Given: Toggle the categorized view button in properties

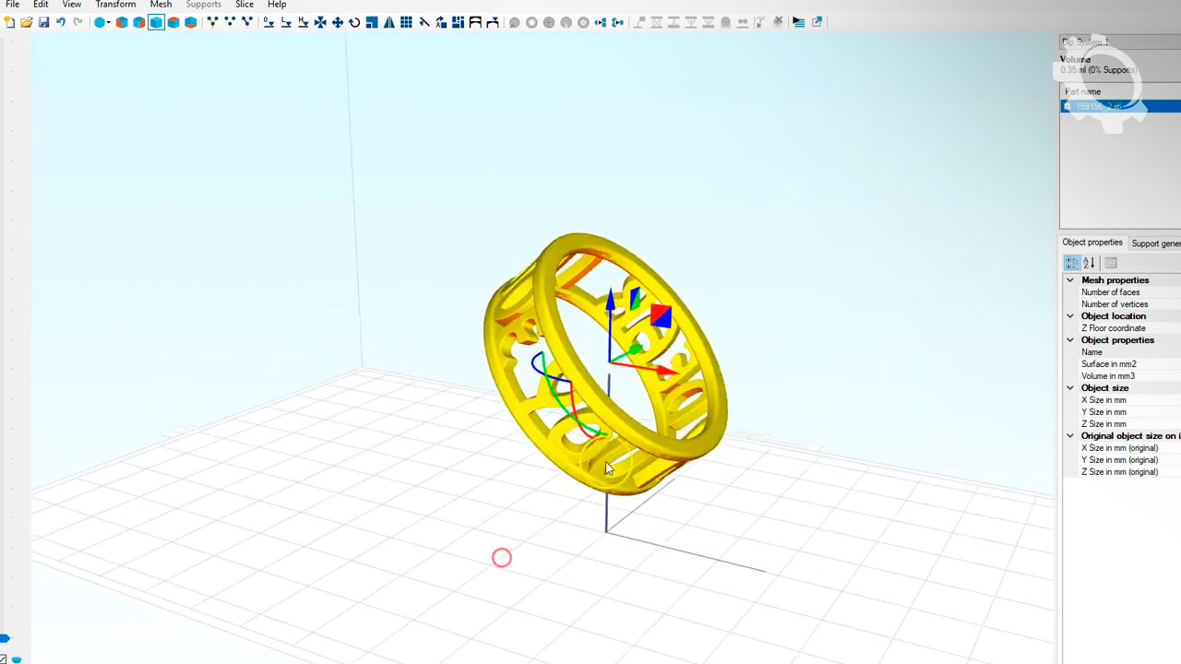Looking at the screenshot, I should (1071, 263).
